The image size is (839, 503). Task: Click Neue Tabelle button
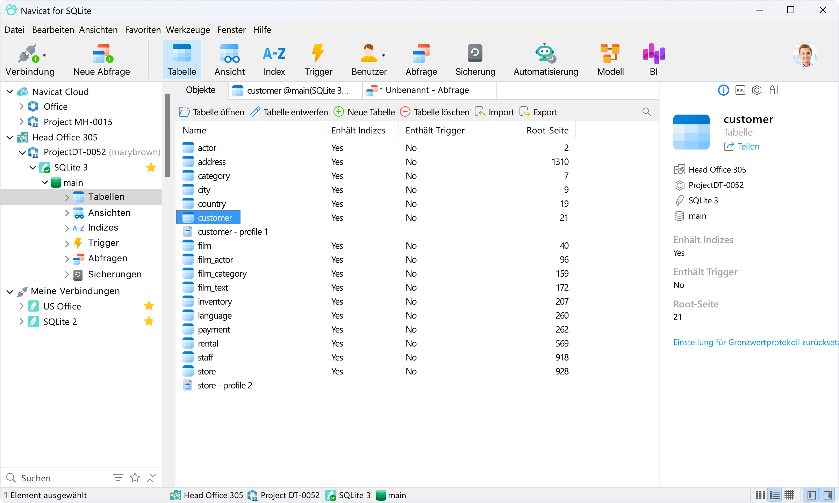point(364,112)
